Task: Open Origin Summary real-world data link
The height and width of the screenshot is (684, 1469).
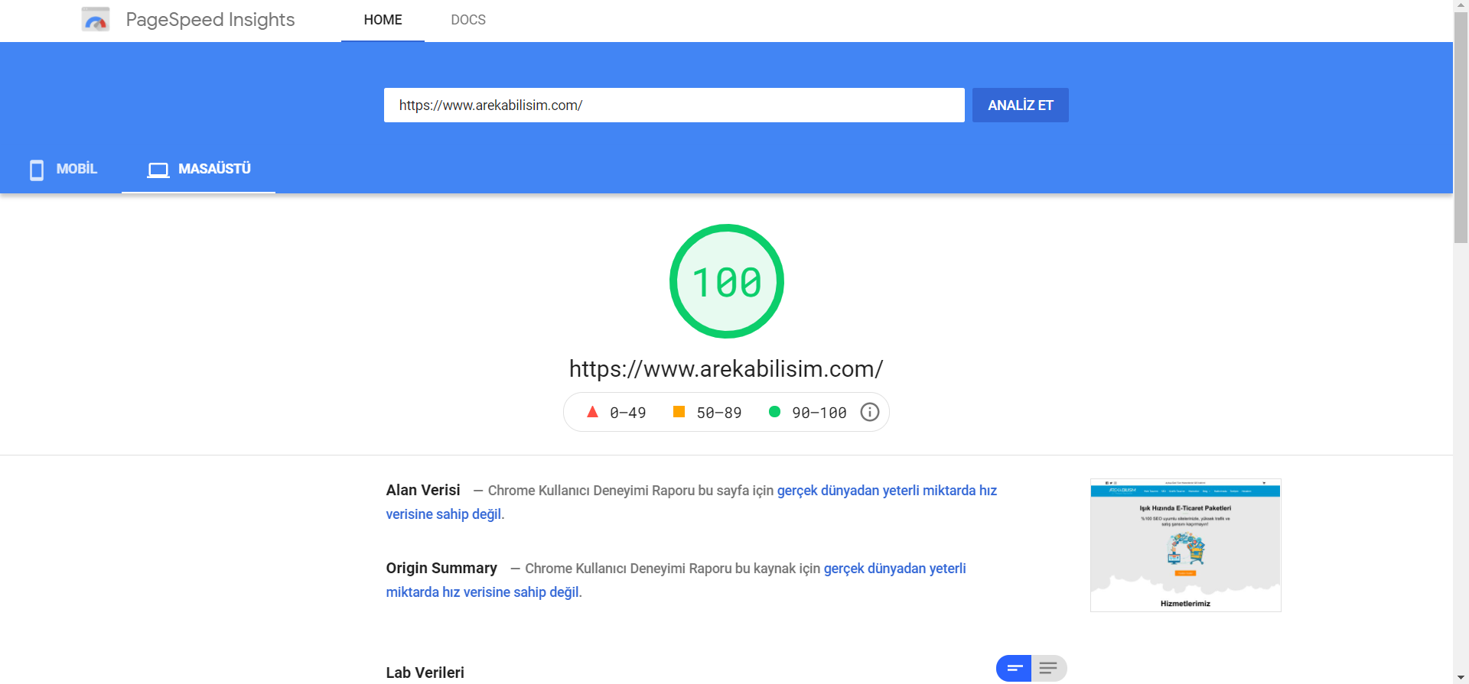Action: click(x=894, y=569)
